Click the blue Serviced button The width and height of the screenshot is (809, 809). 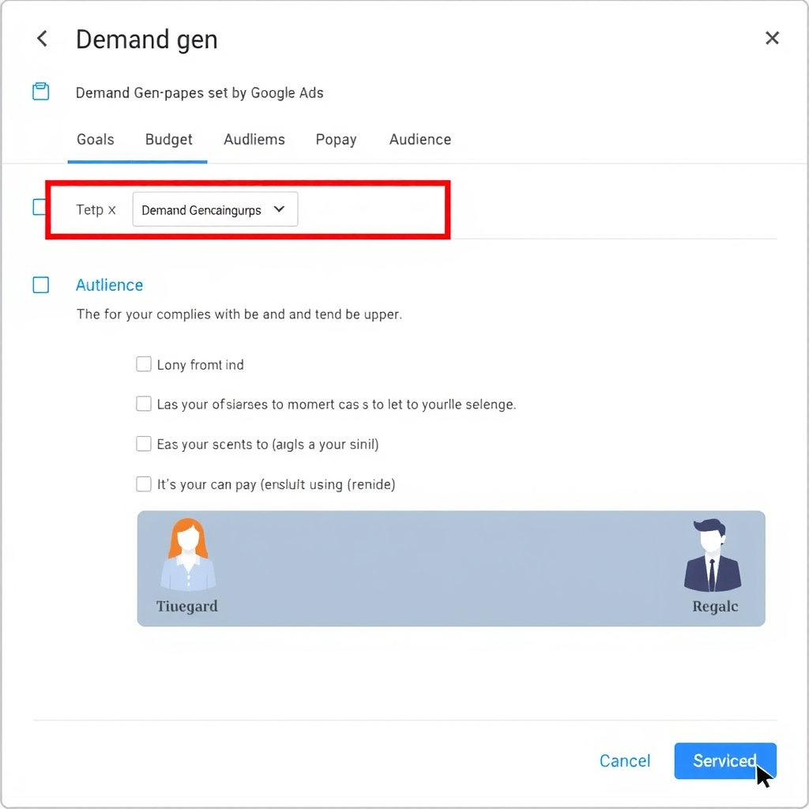pyautogui.click(x=725, y=761)
